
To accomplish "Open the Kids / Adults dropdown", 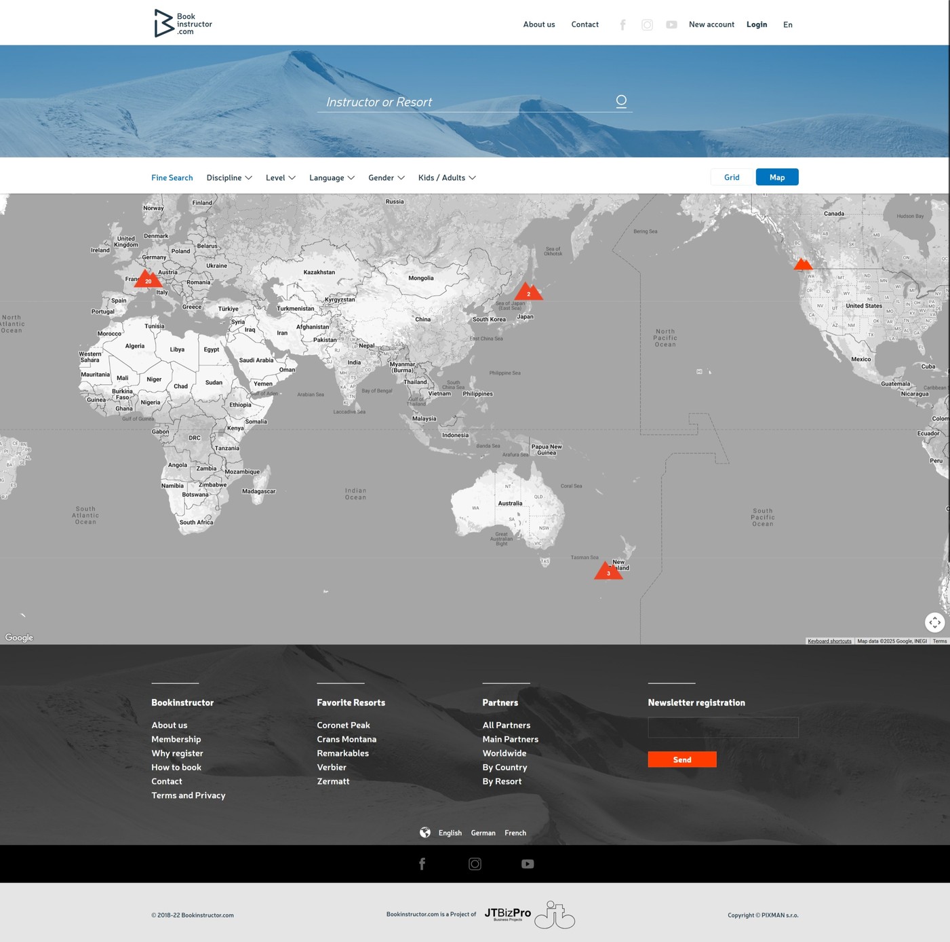I will 447,178.
